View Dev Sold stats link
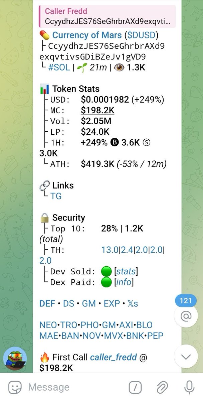Image resolution: width=203 pixels, height=401 pixels. 126,271
